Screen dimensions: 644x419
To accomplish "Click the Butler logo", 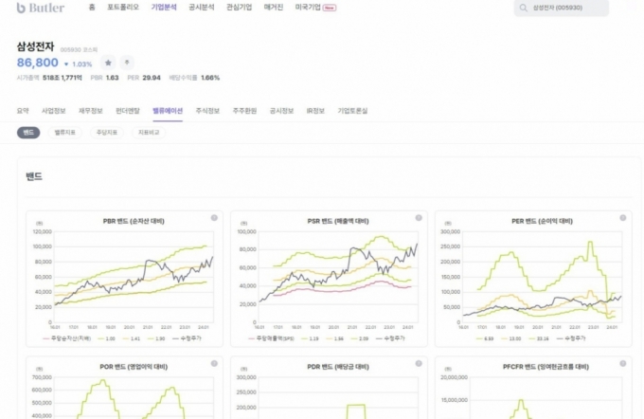I will 40,8.
